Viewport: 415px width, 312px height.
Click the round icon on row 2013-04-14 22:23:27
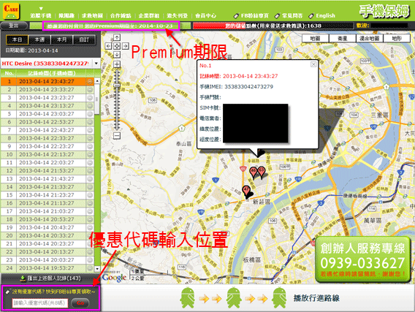(x=90, y=146)
